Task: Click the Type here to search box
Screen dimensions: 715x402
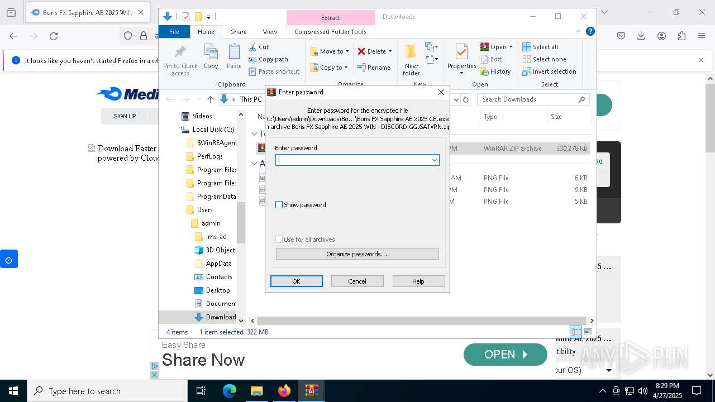Action: pyautogui.click(x=107, y=391)
